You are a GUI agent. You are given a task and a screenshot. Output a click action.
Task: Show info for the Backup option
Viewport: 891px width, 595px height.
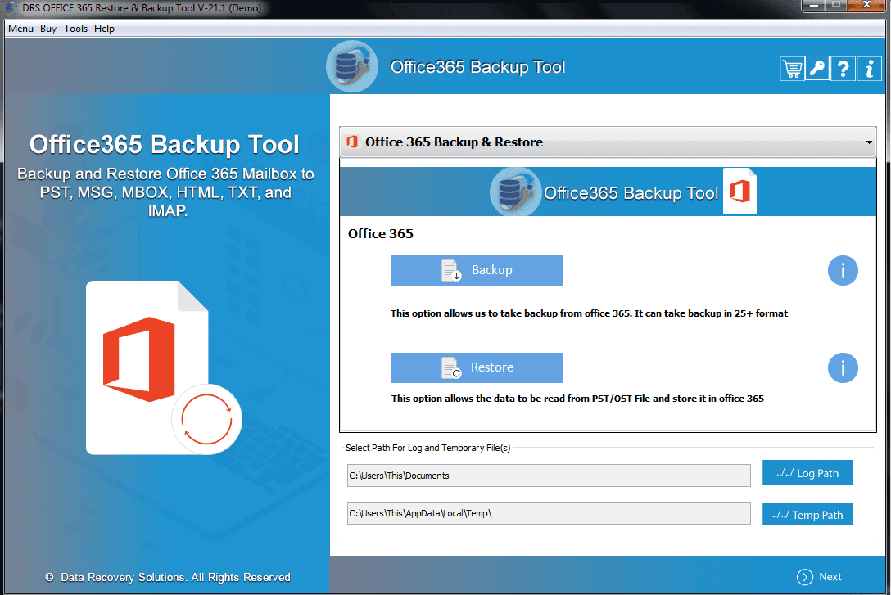tap(843, 270)
